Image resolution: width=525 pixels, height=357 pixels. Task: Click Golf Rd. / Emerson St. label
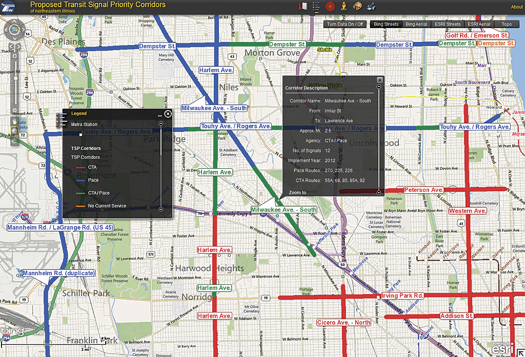click(477, 35)
